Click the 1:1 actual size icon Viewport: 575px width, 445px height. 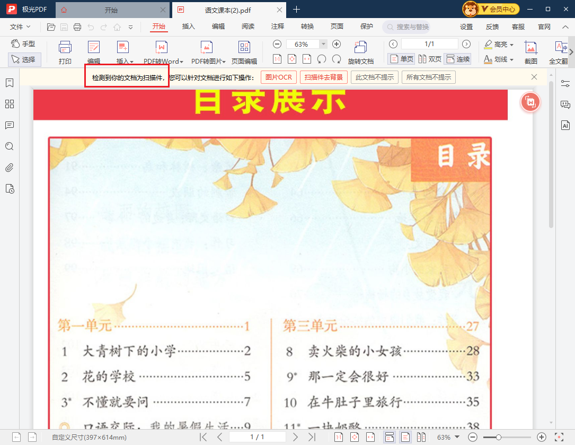tap(277, 58)
